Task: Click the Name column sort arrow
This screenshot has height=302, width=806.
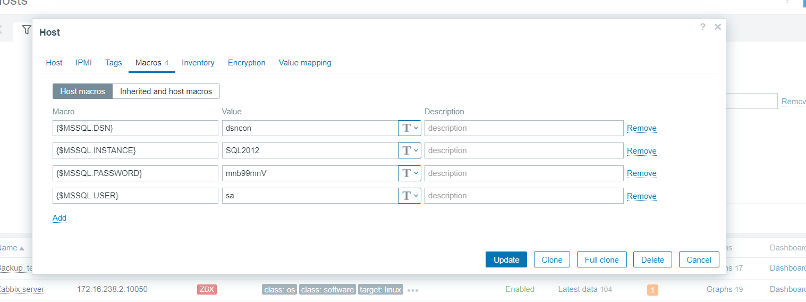Action: tap(22, 248)
